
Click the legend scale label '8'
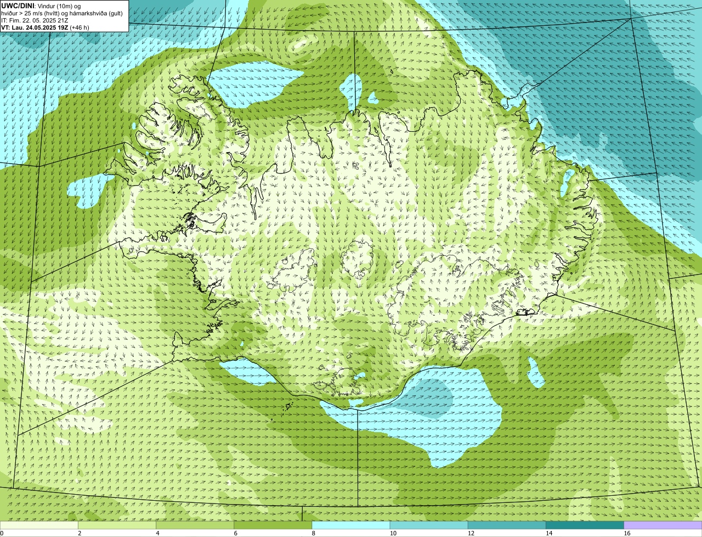(x=313, y=533)
